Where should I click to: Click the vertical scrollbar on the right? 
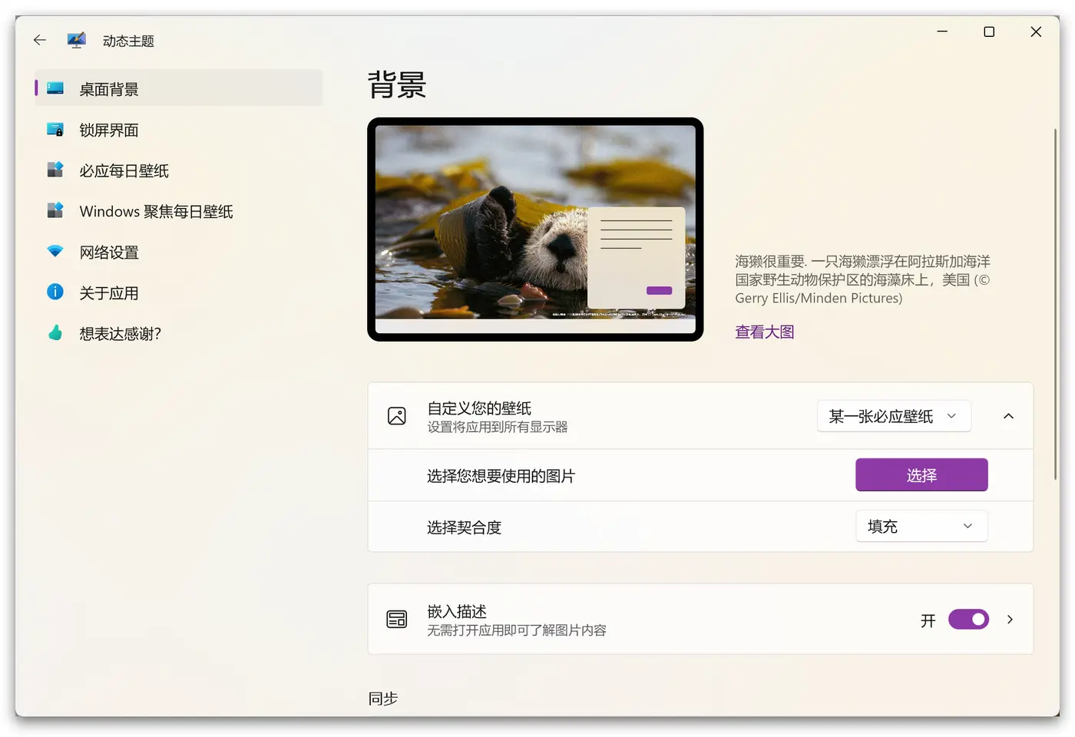(x=1056, y=305)
